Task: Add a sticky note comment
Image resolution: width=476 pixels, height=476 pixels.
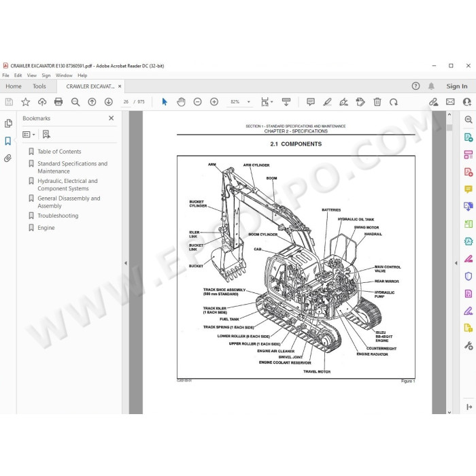Action: (311, 102)
